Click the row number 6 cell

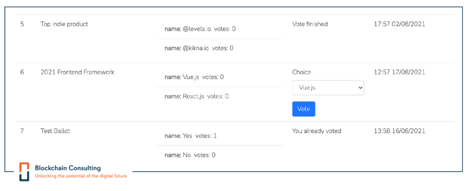[x=22, y=72]
